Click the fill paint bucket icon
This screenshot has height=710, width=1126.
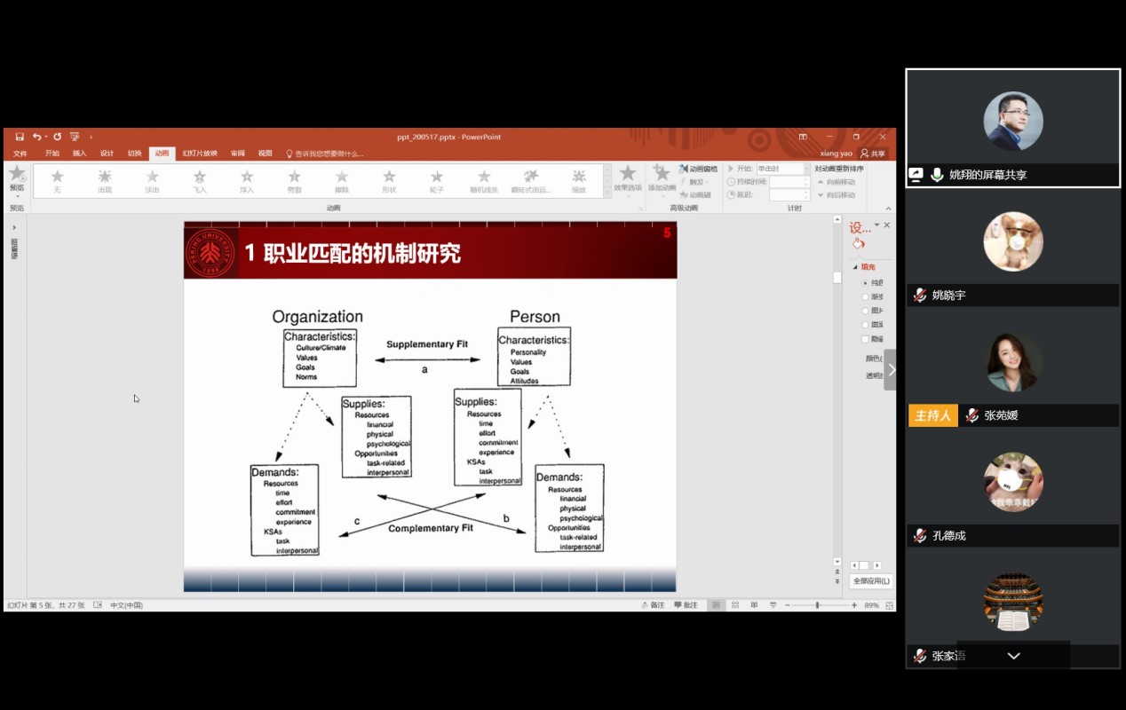point(858,244)
